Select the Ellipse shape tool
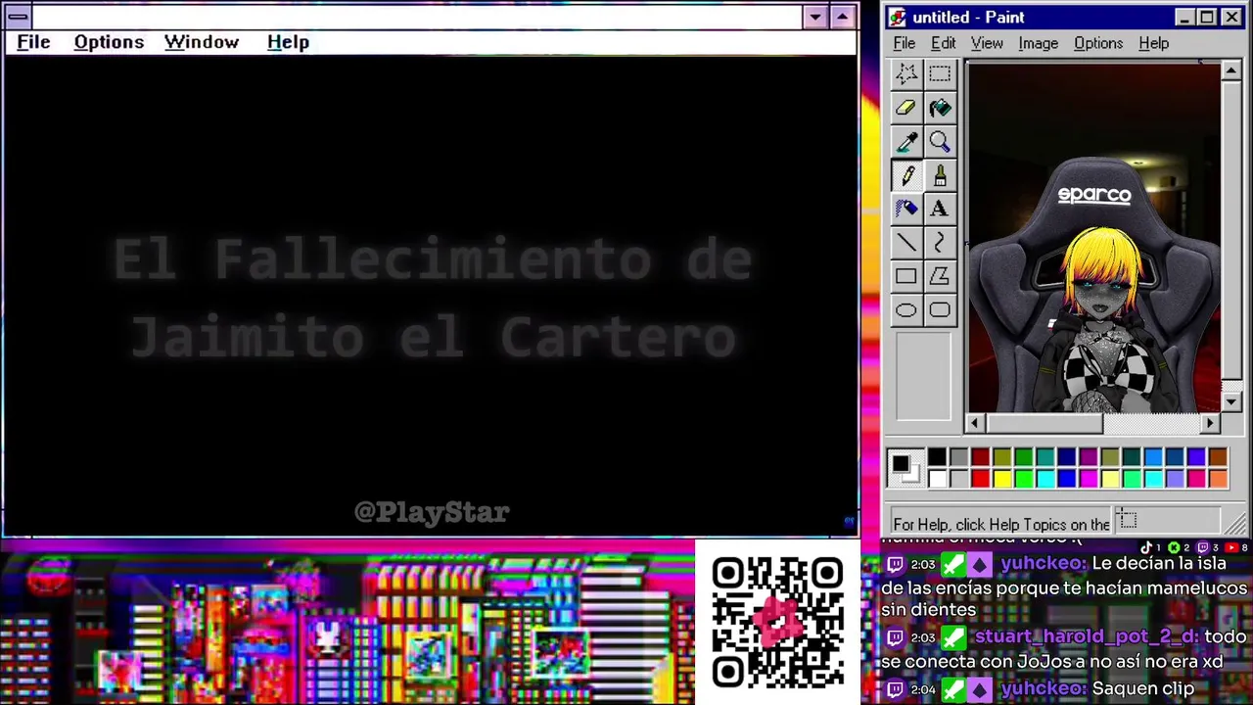Screen dimensions: 1253x705 (x=906, y=310)
